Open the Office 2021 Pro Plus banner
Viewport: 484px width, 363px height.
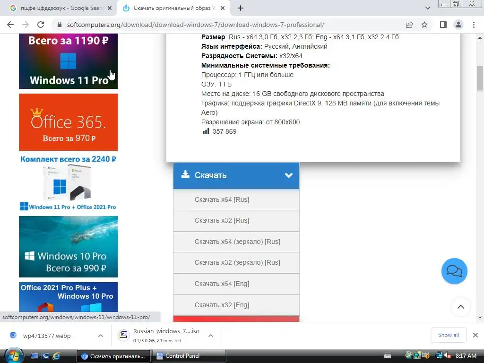(x=68, y=297)
